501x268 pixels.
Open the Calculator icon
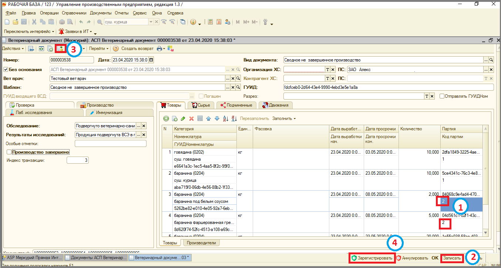pos(210,22)
